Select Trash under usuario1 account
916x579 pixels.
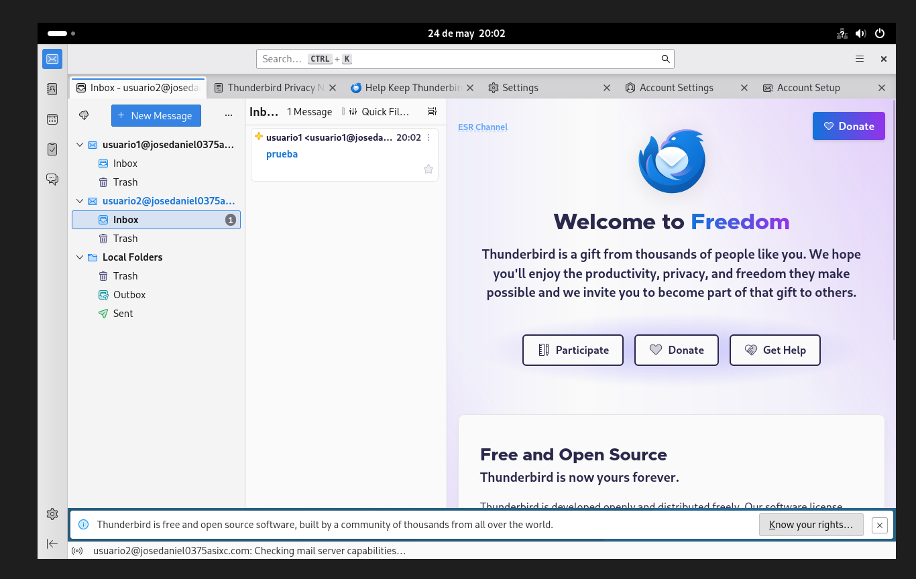pos(156,182)
